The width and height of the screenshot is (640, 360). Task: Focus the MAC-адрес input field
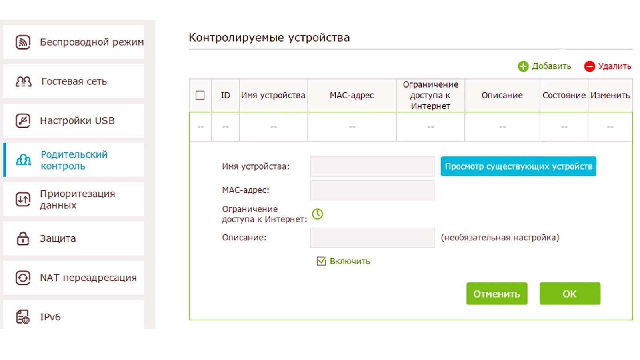point(372,190)
